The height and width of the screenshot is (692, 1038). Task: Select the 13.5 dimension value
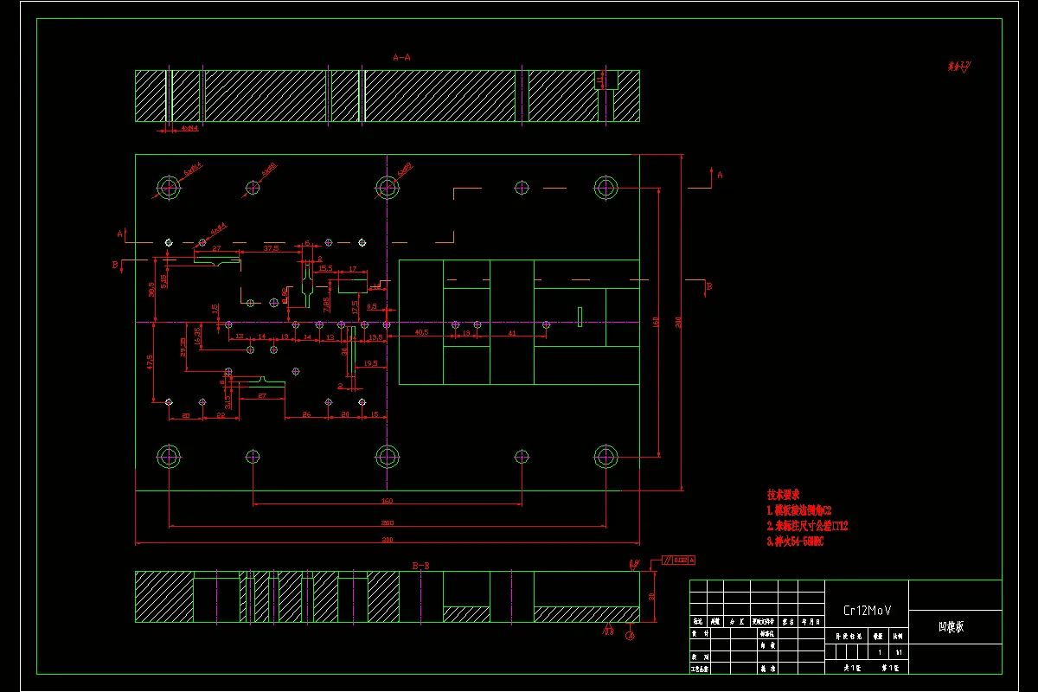click(x=375, y=336)
